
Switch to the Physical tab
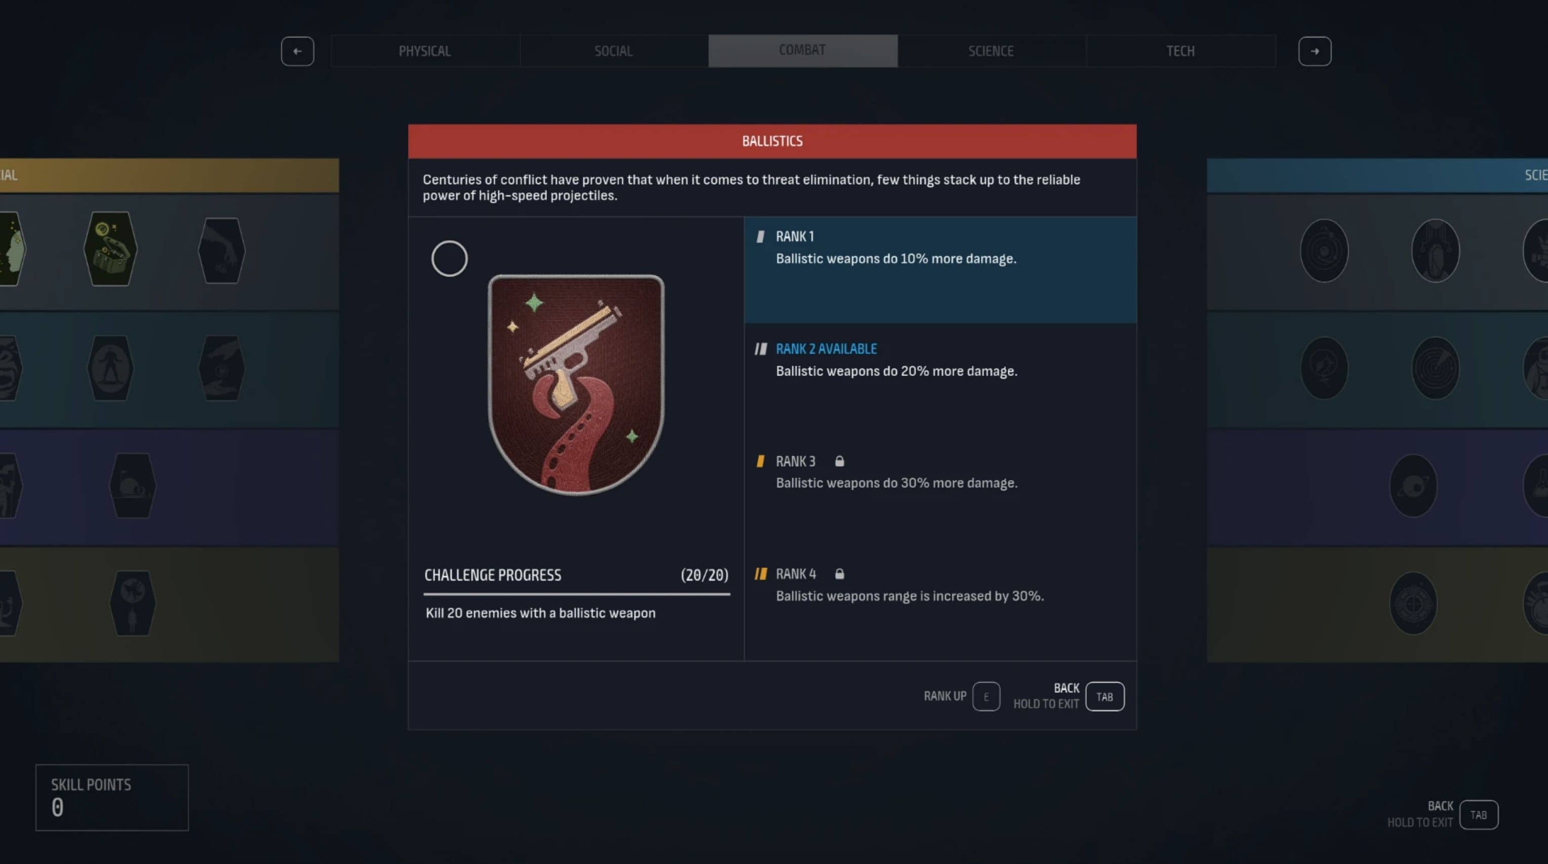tap(425, 51)
